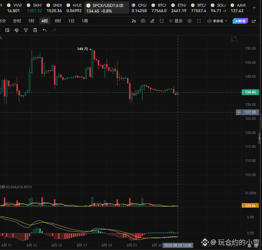The width and height of the screenshot is (262, 250).
Task: Open the VVV tab priced 16.801
Action: click(x=14, y=8)
